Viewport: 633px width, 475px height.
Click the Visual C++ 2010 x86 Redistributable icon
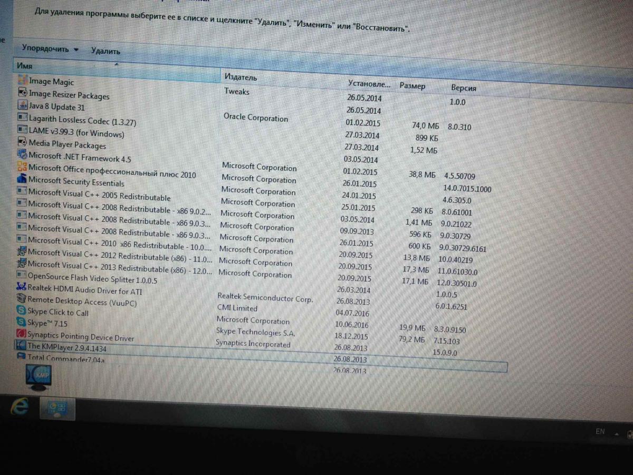tap(22, 240)
